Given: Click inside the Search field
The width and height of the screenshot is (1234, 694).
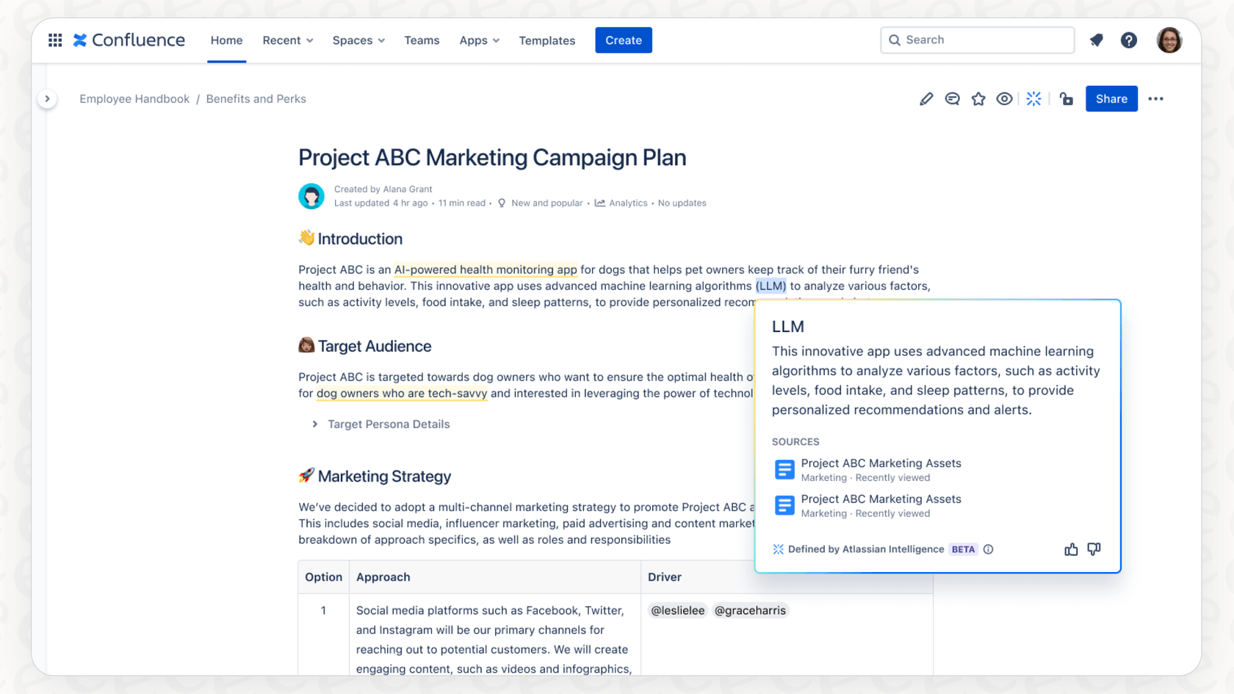Looking at the screenshot, I should [977, 40].
